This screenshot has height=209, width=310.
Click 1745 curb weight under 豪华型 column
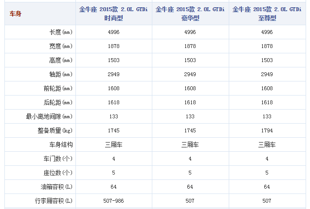[190, 130]
